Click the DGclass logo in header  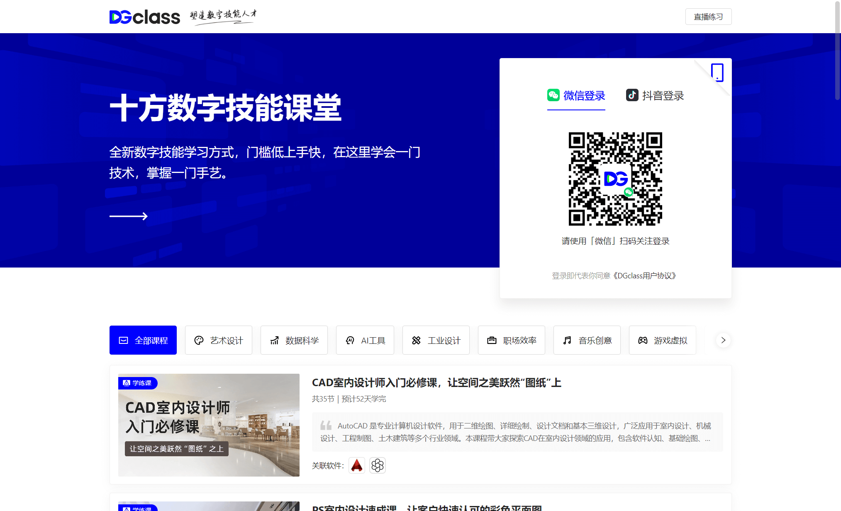pyautogui.click(x=144, y=17)
